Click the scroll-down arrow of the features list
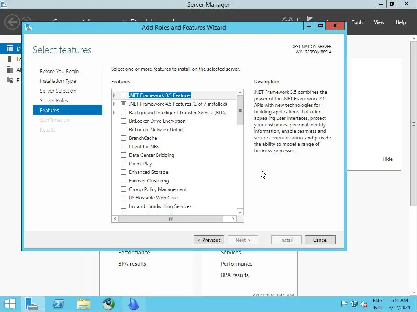This screenshot has width=417, height=312. (x=240, y=212)
